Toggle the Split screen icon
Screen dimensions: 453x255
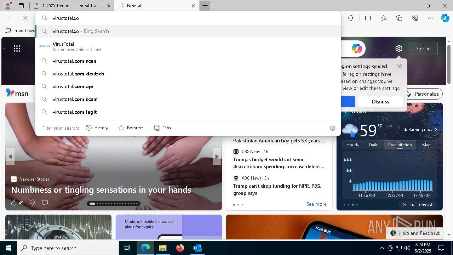click(368, 18)
